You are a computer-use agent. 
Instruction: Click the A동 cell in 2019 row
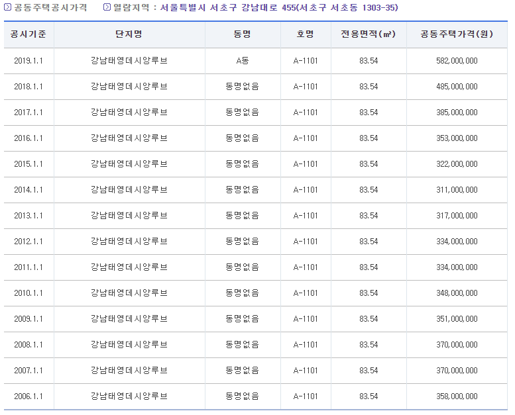click(243, 61)
